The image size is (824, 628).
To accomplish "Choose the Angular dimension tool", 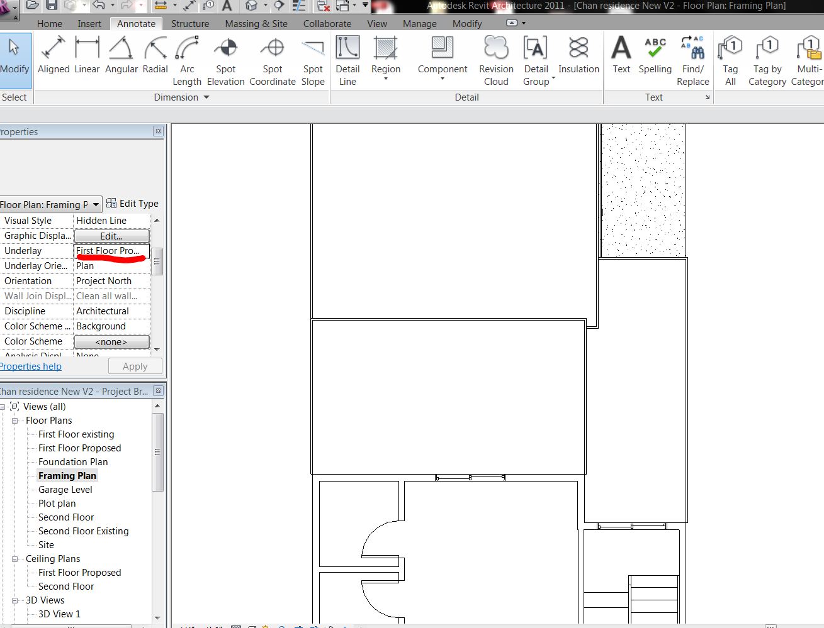I will point(121,57).
